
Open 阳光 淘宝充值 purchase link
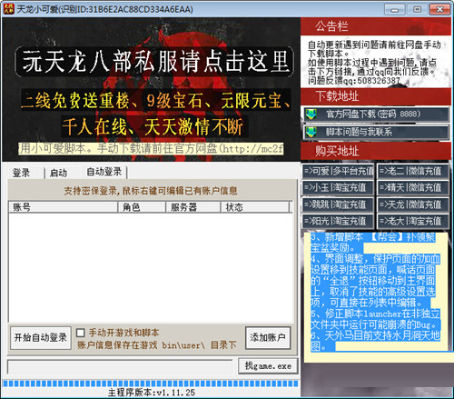point(339,221)
